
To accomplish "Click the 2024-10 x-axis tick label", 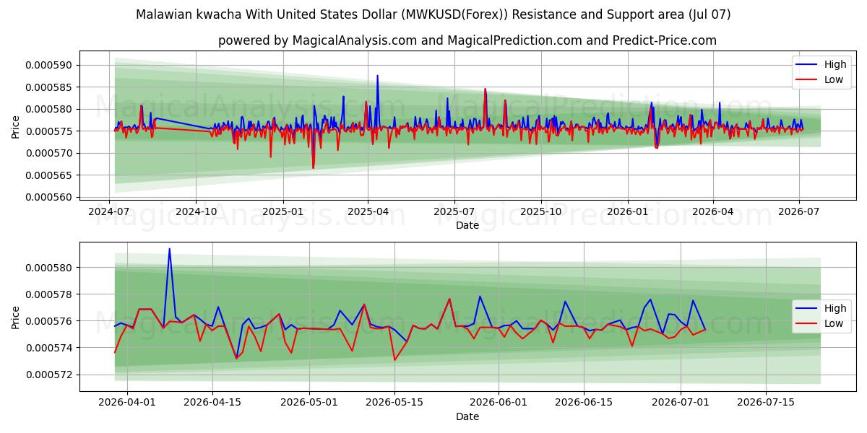I will [x=196, y=212].
